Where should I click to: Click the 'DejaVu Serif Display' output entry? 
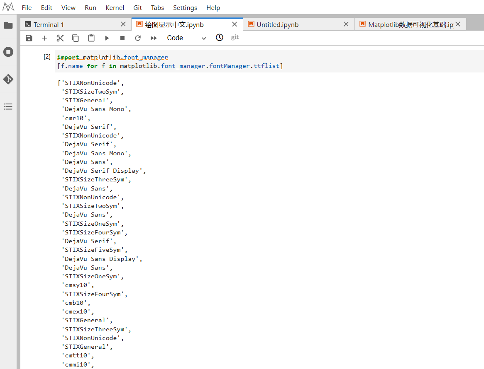104,171
